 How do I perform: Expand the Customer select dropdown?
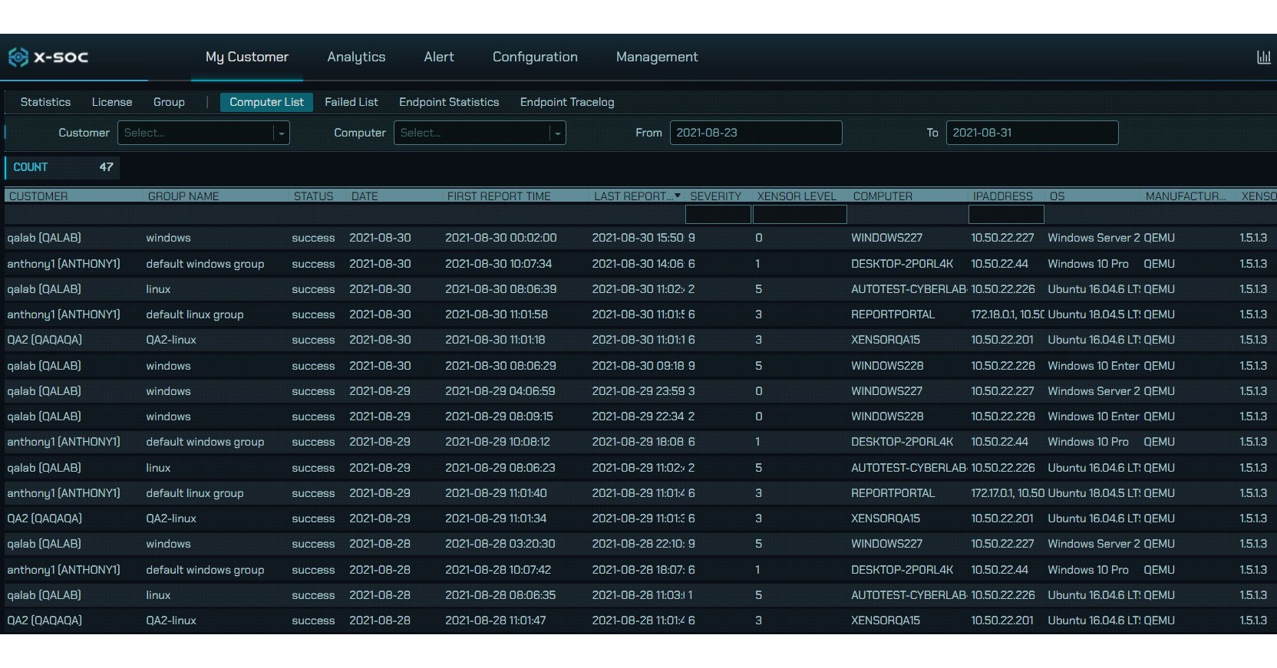point(281,133)
